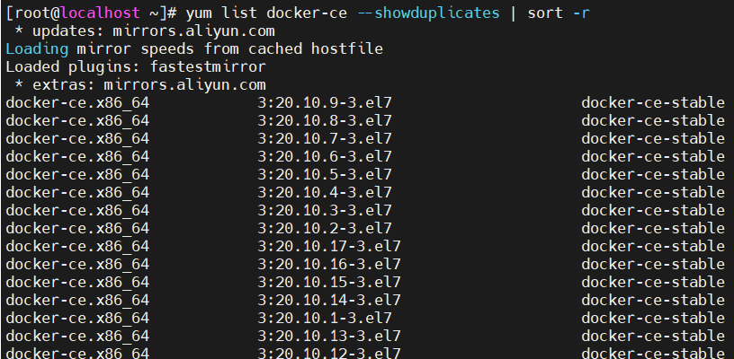734x359 pixels.
Task: Click version 3:20.10.3-3.el7
Action: (325, 211)
